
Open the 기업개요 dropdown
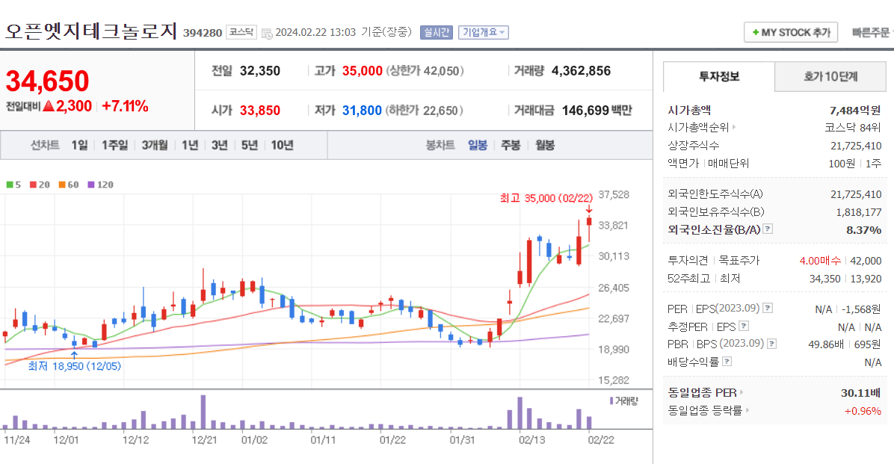(x=484, y=32)
